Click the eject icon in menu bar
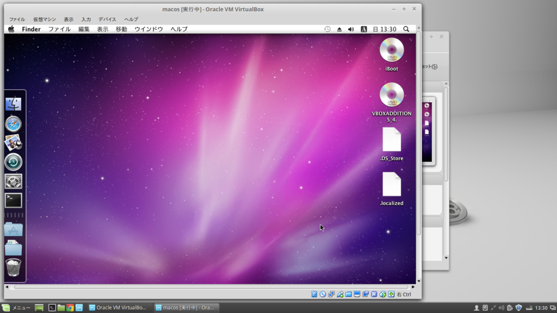Image resolution: width=557 pixels, height=313 pixels. (x=339, y=29)
